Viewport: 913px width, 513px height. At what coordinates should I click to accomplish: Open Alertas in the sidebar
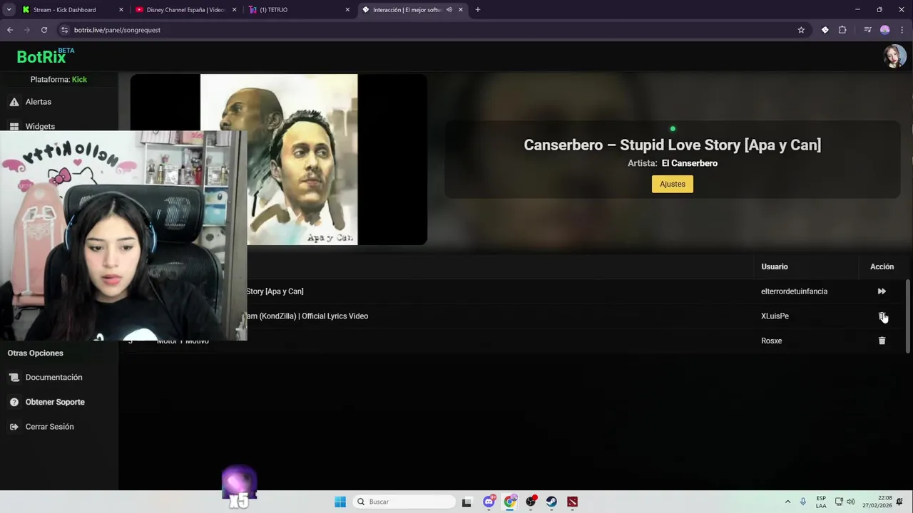pos(39,102)
